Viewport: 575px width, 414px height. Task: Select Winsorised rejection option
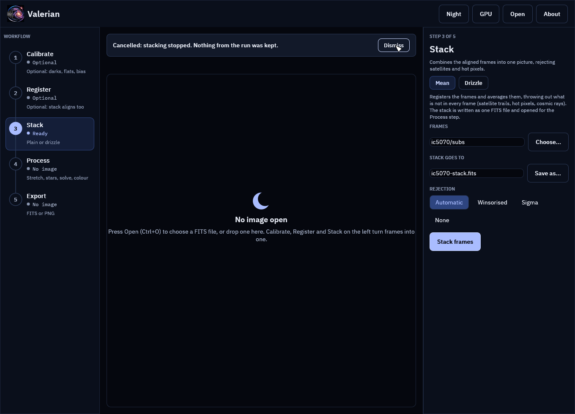pyautogui.click(x=493, y=202)
